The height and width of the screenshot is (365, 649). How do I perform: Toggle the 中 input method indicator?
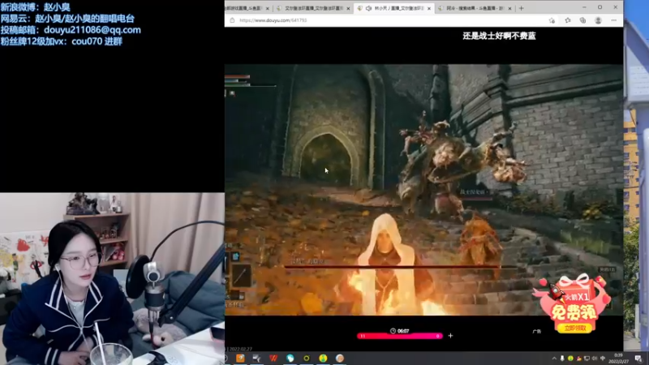pos(603,359)
